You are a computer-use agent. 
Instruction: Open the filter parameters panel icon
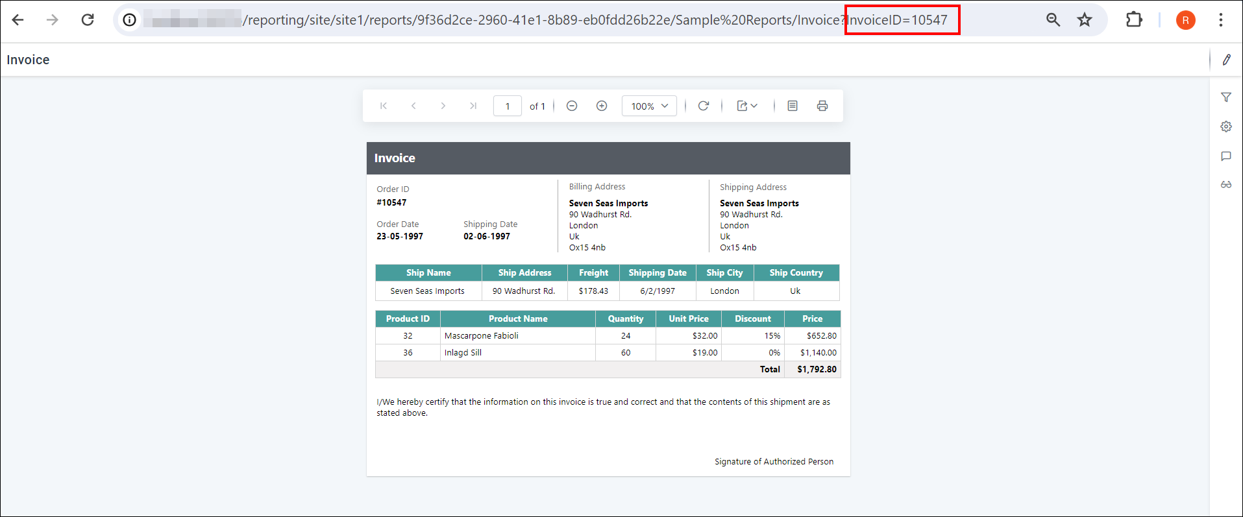[1226, 97]
